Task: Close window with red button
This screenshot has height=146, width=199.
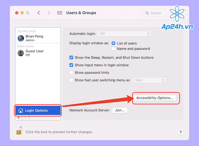Action: point(17,13)
